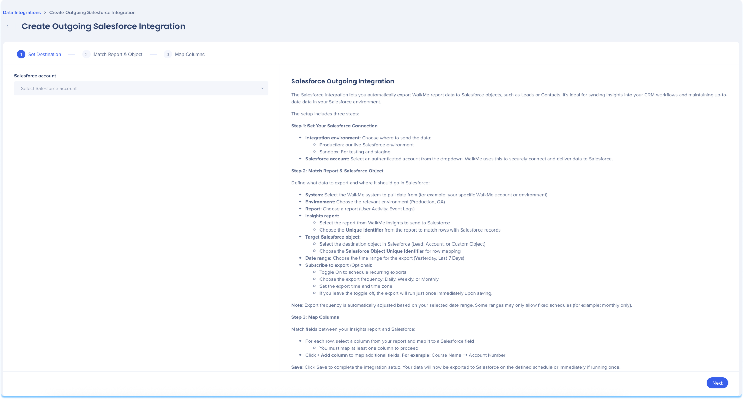Go to Match Report & Object step
This screenshot has height=399, width=743.
coord(118,54)
